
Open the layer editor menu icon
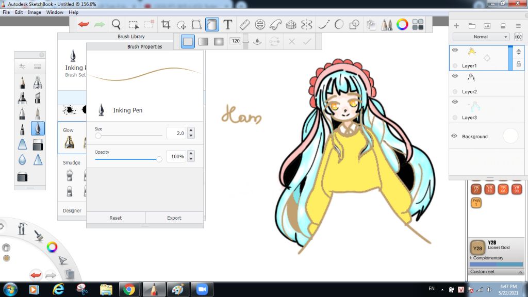pyautogui.click(x=518, y=26)
